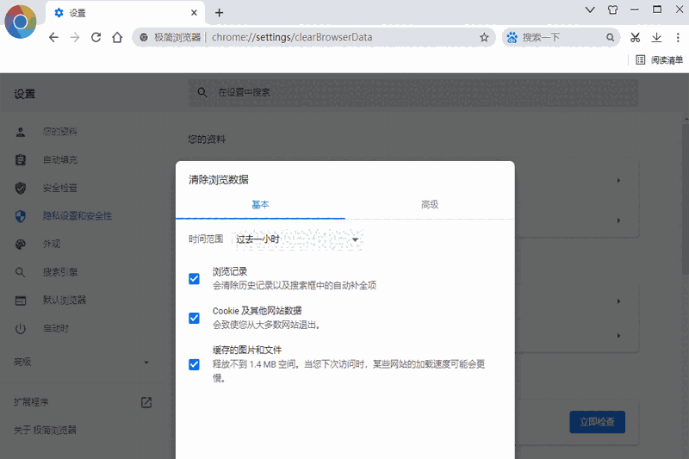This screenshot has width=689, height=459.
Task: Open the tab list dropdown arrow in title bar
Action: 590,10
